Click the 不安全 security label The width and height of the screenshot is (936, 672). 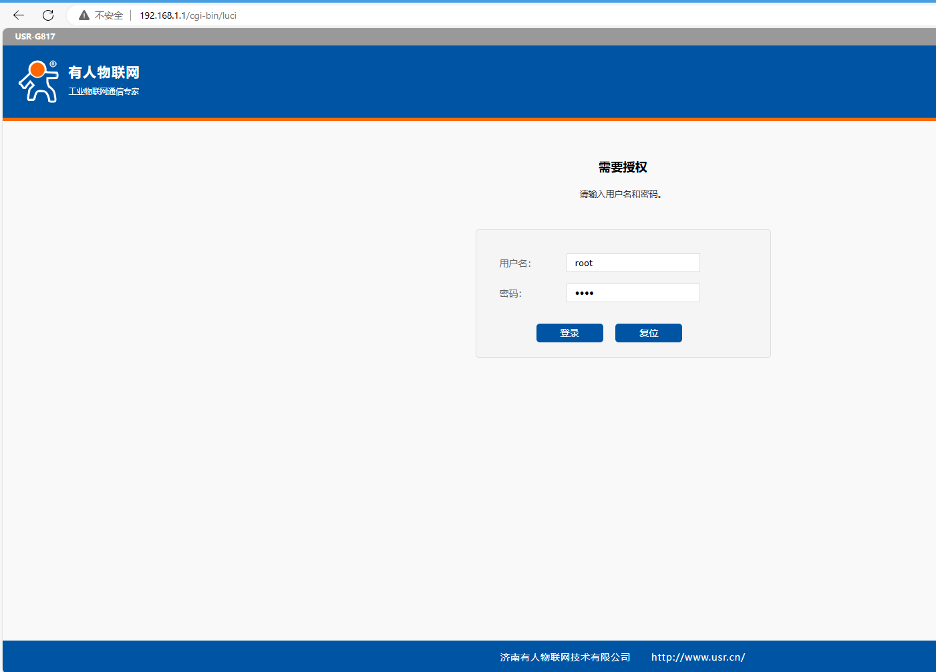[109, 15]
